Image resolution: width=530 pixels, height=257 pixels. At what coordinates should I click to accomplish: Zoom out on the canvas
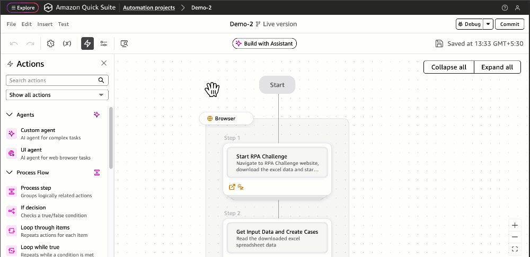coord(515,237)
